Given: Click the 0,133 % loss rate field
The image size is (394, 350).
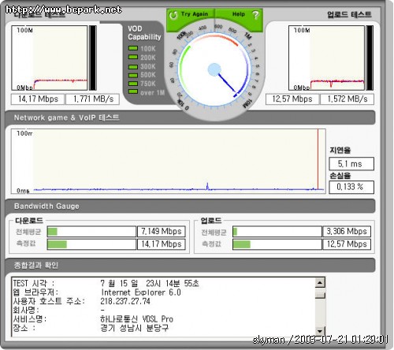Looking at the screenshot, I should point(351,187).
